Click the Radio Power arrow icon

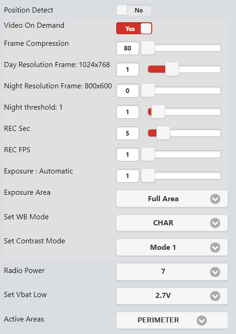[215, 272]
